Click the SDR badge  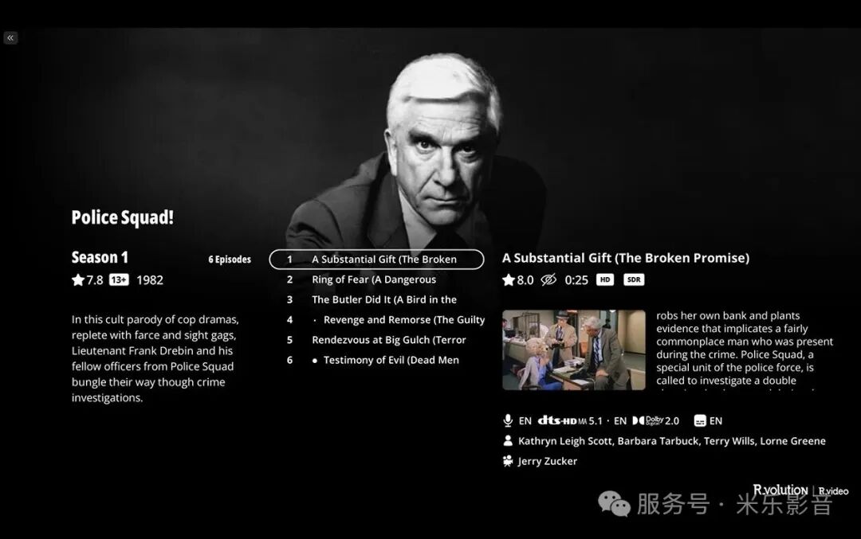pyautogui.click(x=633, y=279)
